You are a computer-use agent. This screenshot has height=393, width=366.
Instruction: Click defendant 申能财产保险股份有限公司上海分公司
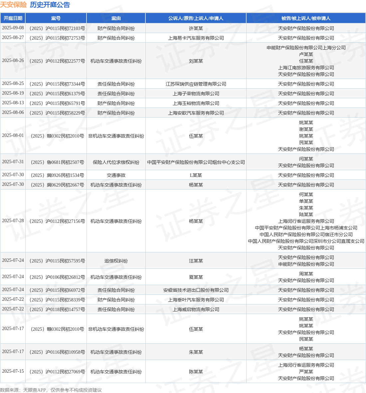click(x=306, y=48)
